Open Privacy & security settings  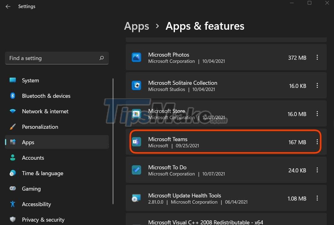[43, 219]
